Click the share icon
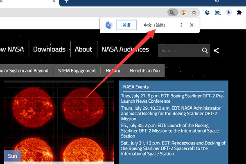 click(217, 50)
